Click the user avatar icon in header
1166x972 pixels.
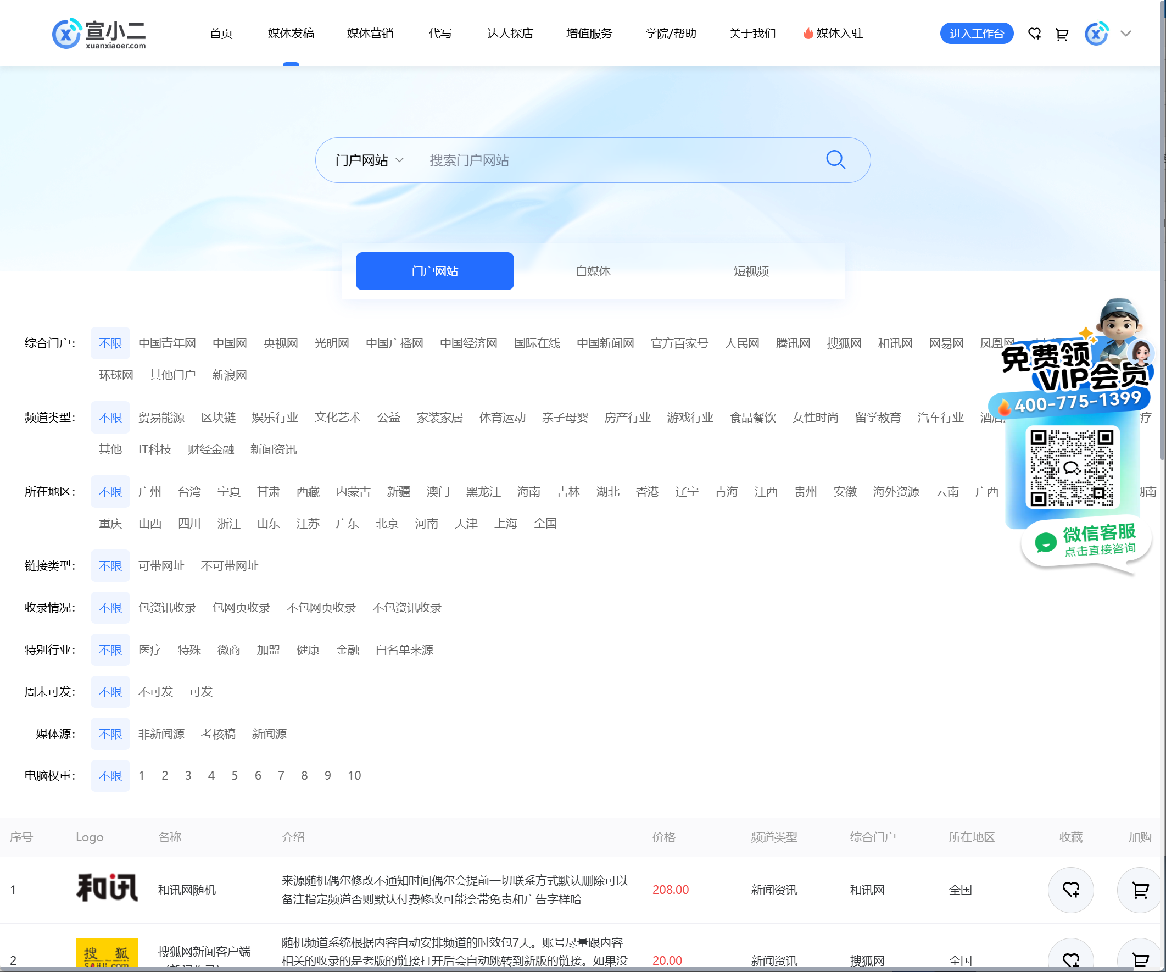pos(1097,34)
